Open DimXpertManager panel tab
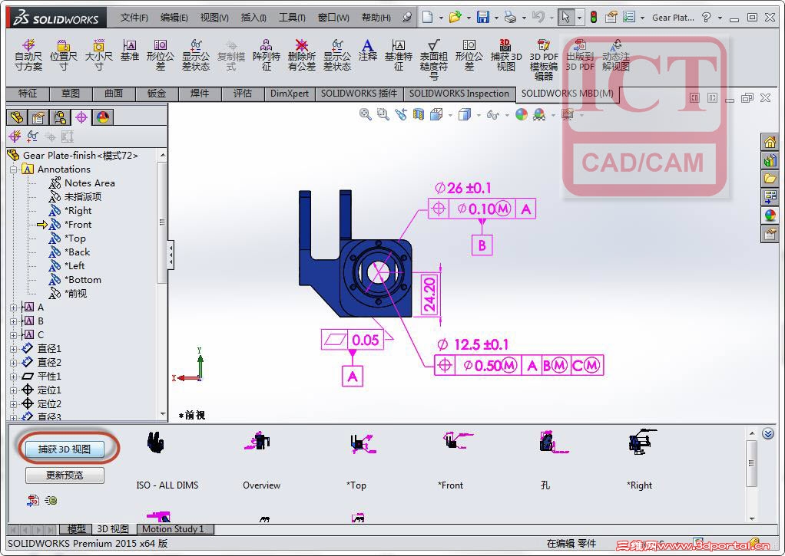The height and width of the screenshot is (556, 785). [x=81, y=117]
